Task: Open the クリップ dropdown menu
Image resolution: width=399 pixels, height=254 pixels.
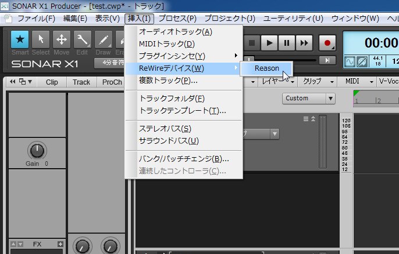Action: (318, 81)
